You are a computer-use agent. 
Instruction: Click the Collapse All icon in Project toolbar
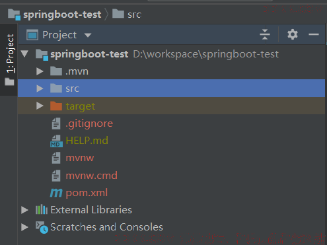[x=265, y=34]
